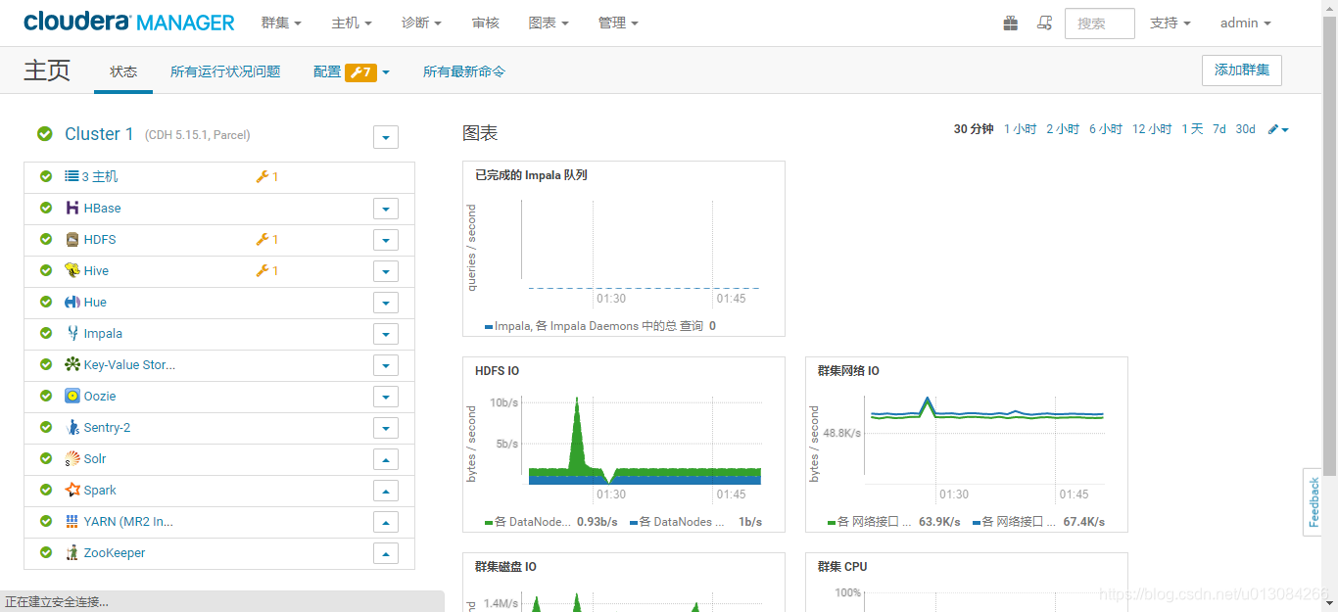The image size is (1338, 612).
Task: Open the 群集网络 IO chart
Action: [967, 445]
